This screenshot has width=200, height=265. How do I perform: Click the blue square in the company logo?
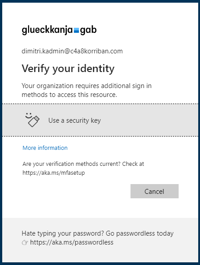click(76, 30)
